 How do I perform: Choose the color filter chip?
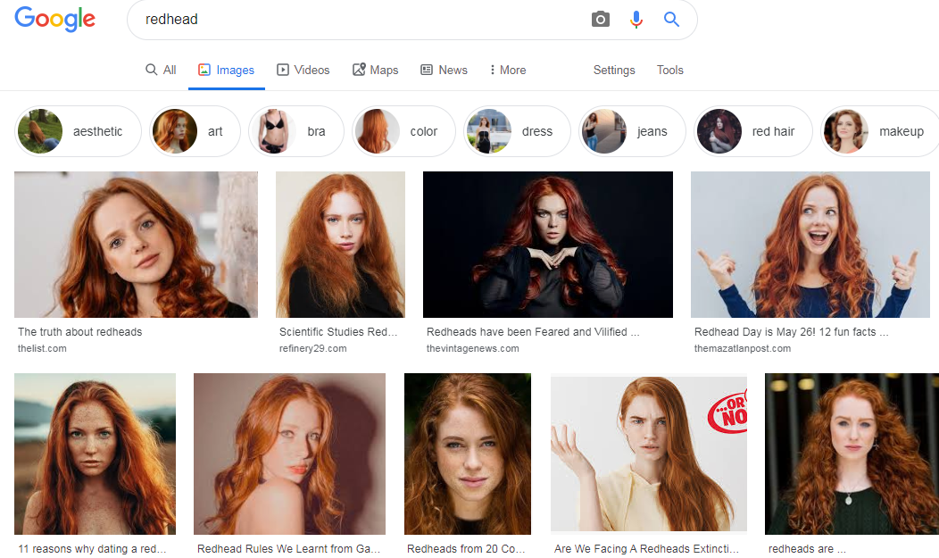coord(403,131)
